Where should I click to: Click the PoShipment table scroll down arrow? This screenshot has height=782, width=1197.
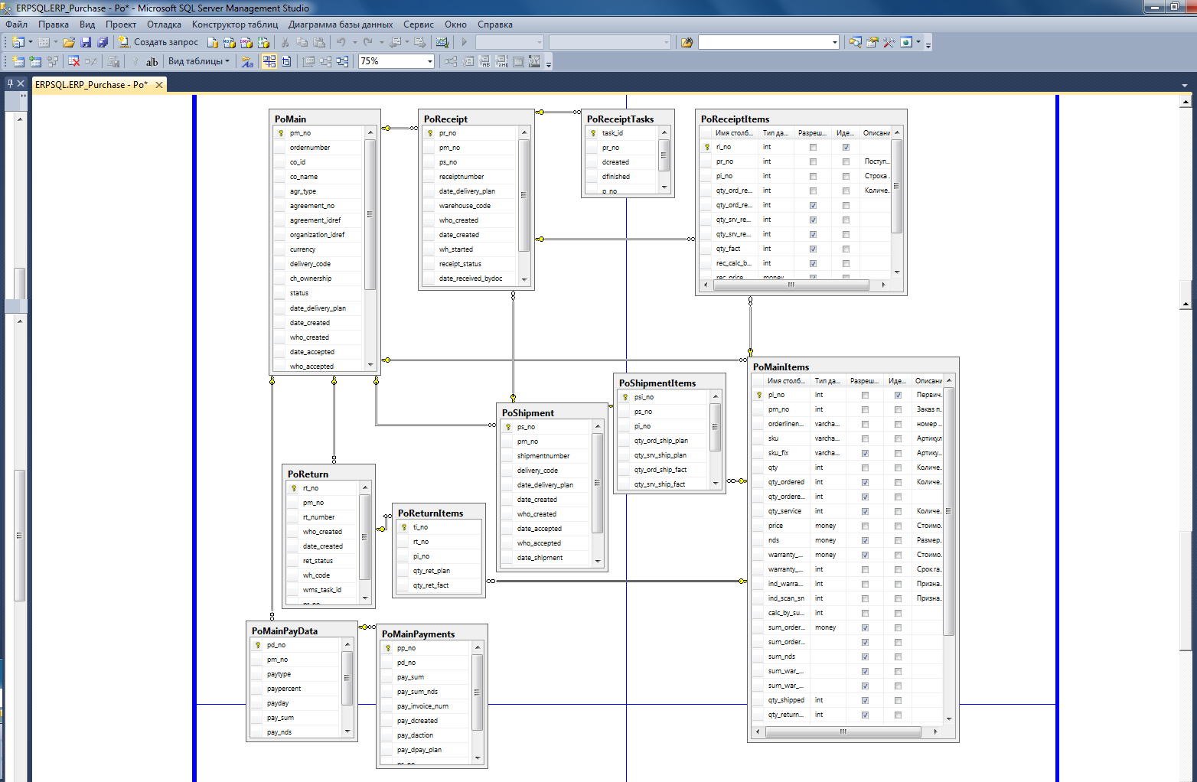[x=598, y=561]
